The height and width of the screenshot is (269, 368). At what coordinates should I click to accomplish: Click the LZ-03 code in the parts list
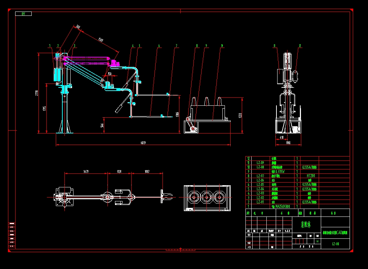260,193
